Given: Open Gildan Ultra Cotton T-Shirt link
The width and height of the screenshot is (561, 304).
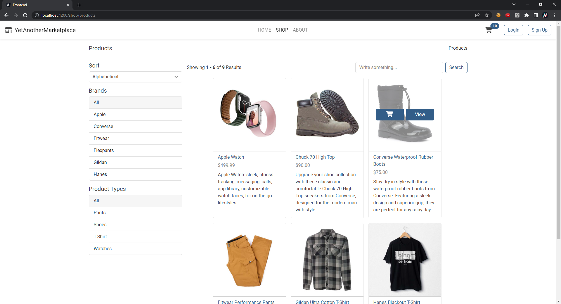Looking at the screenshot, I should (x=322, y=302).
